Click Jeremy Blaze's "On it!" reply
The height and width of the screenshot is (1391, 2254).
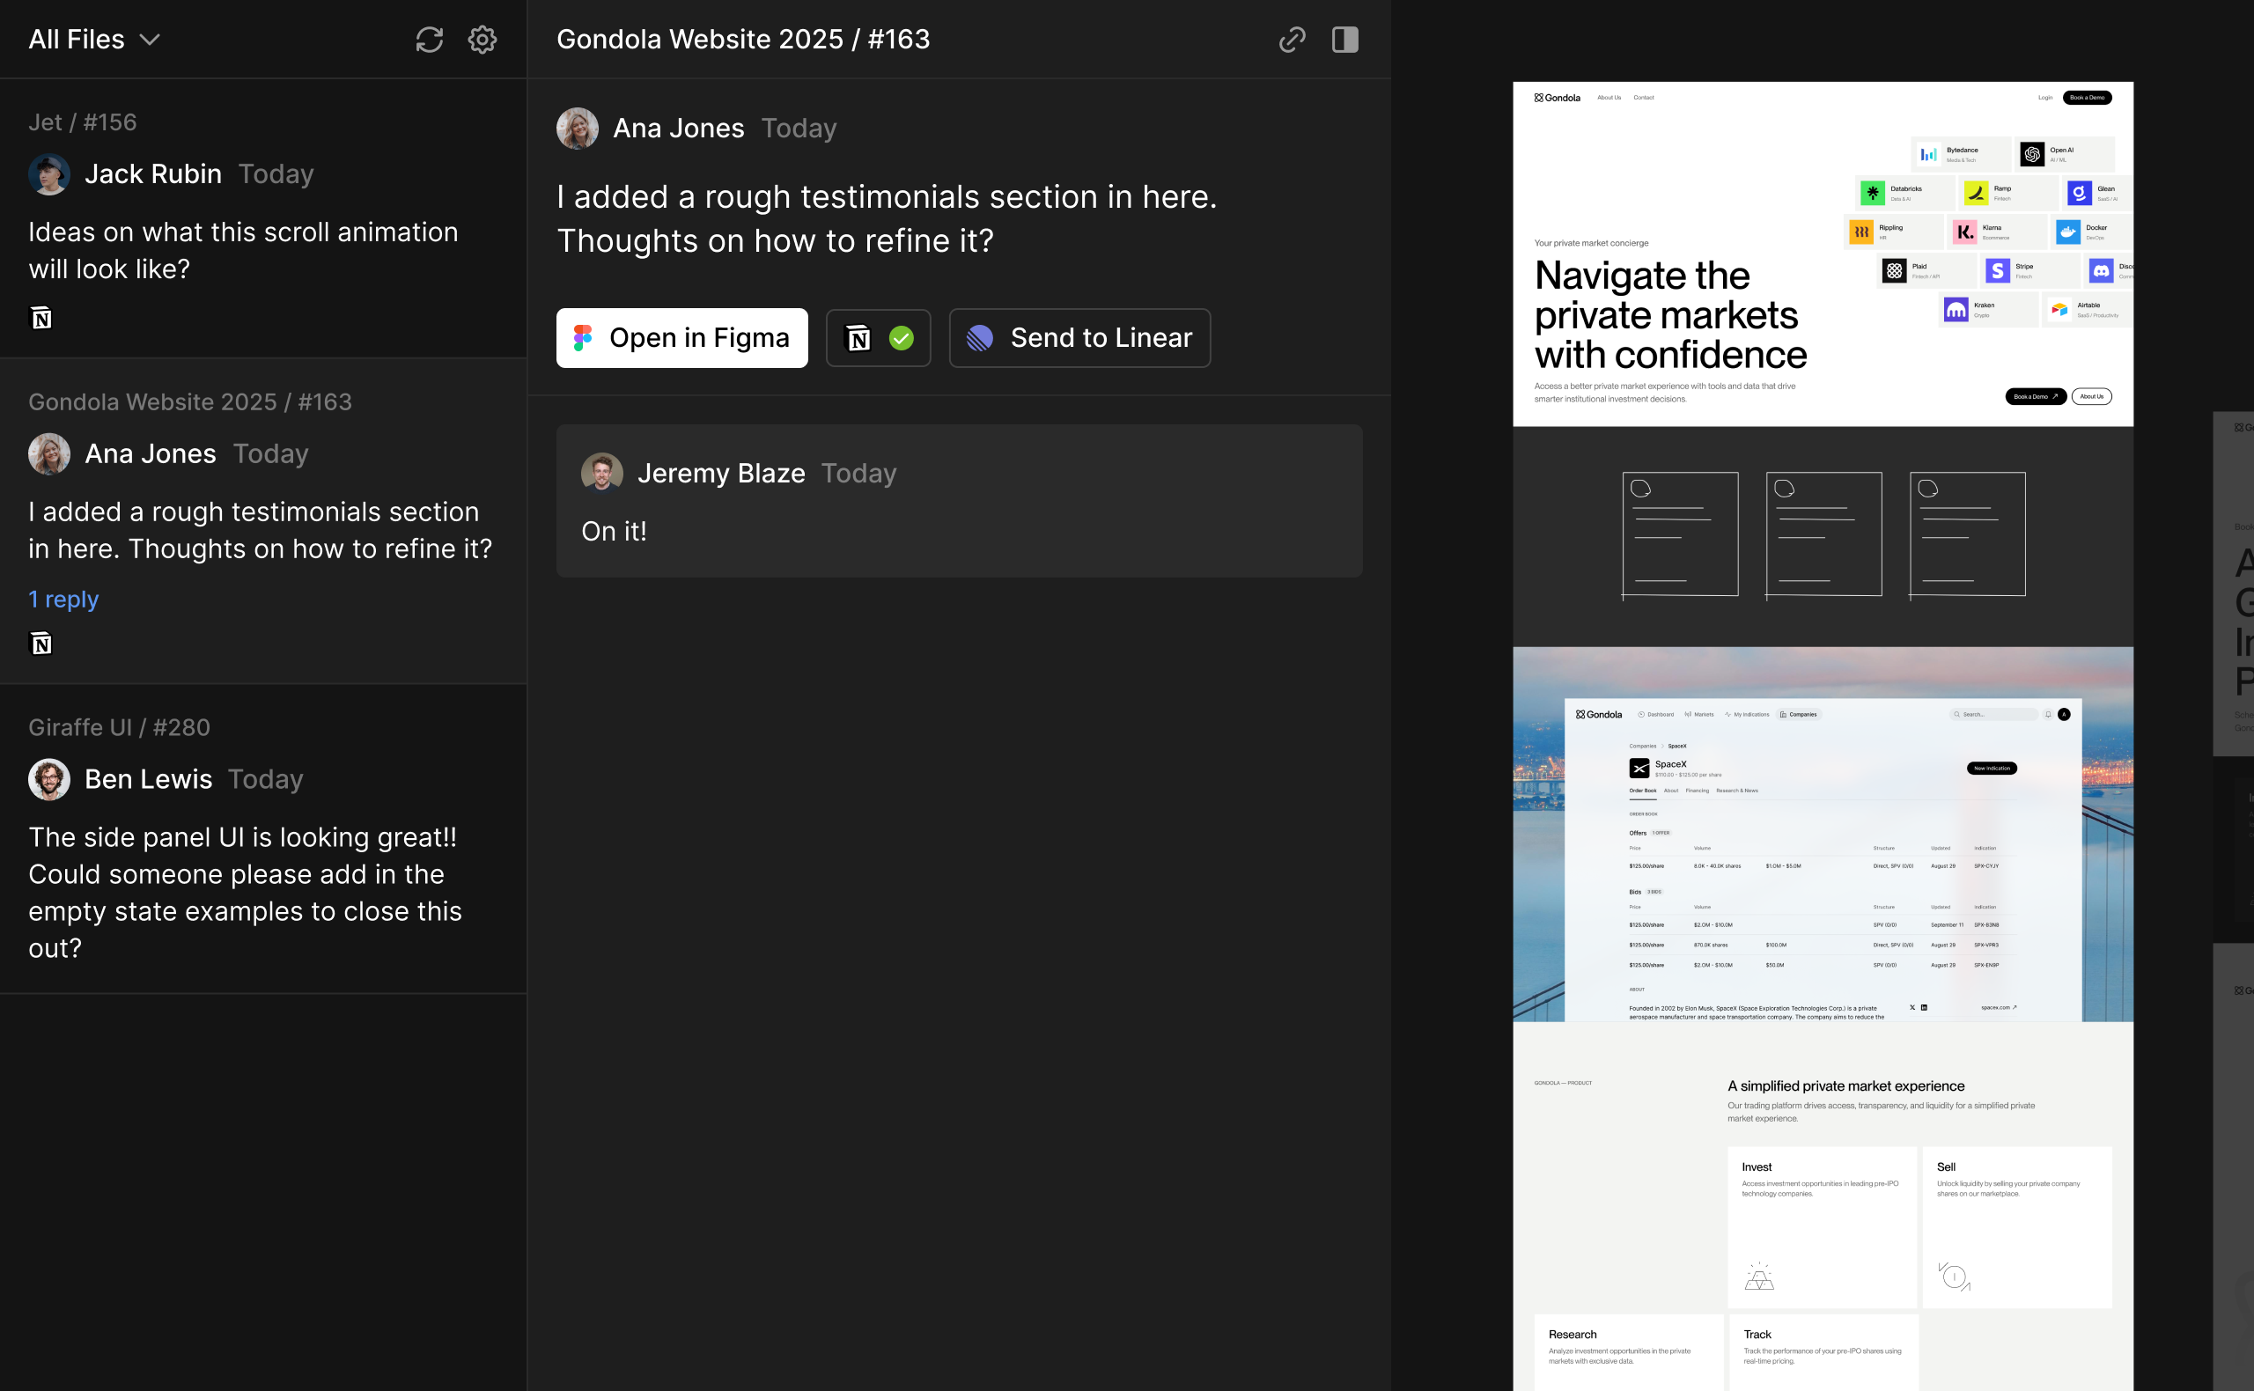pyautogui.click(x=615, y=532)
